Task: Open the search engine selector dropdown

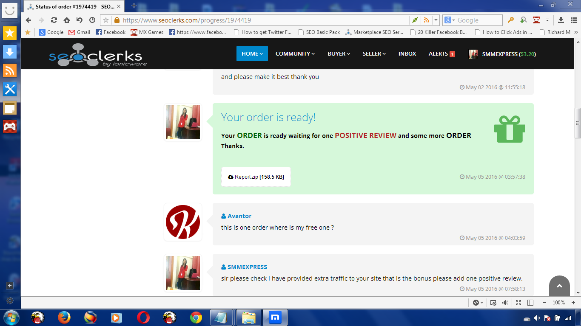Action: [x=450, y=20]
